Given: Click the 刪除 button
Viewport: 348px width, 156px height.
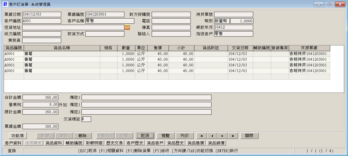Looking at the screenshot, I should [83, 136].
